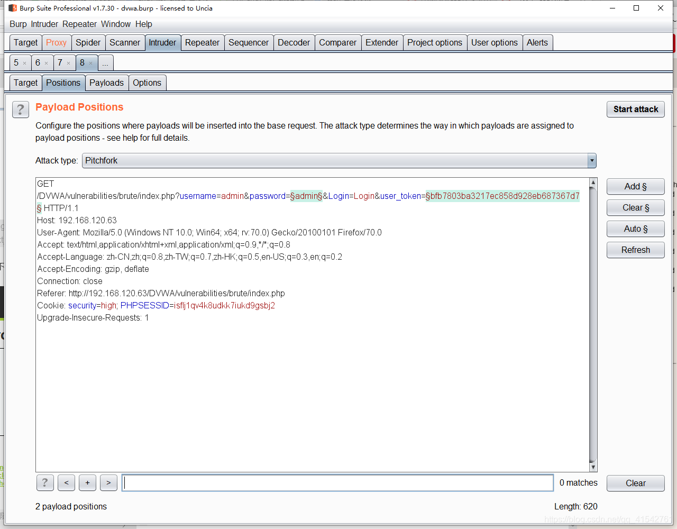Viewport: 677px width, 529px height.
Task: Click the §admin§ password payload marker
Action: tap(306, 196)
